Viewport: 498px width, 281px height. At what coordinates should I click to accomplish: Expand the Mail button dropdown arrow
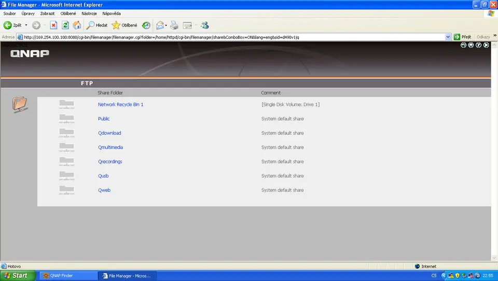(x=165, y=25)
